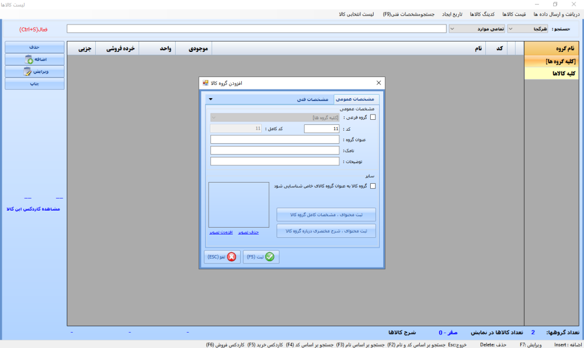Select کلیه کالاها in the group list

(x=553, y=73)
